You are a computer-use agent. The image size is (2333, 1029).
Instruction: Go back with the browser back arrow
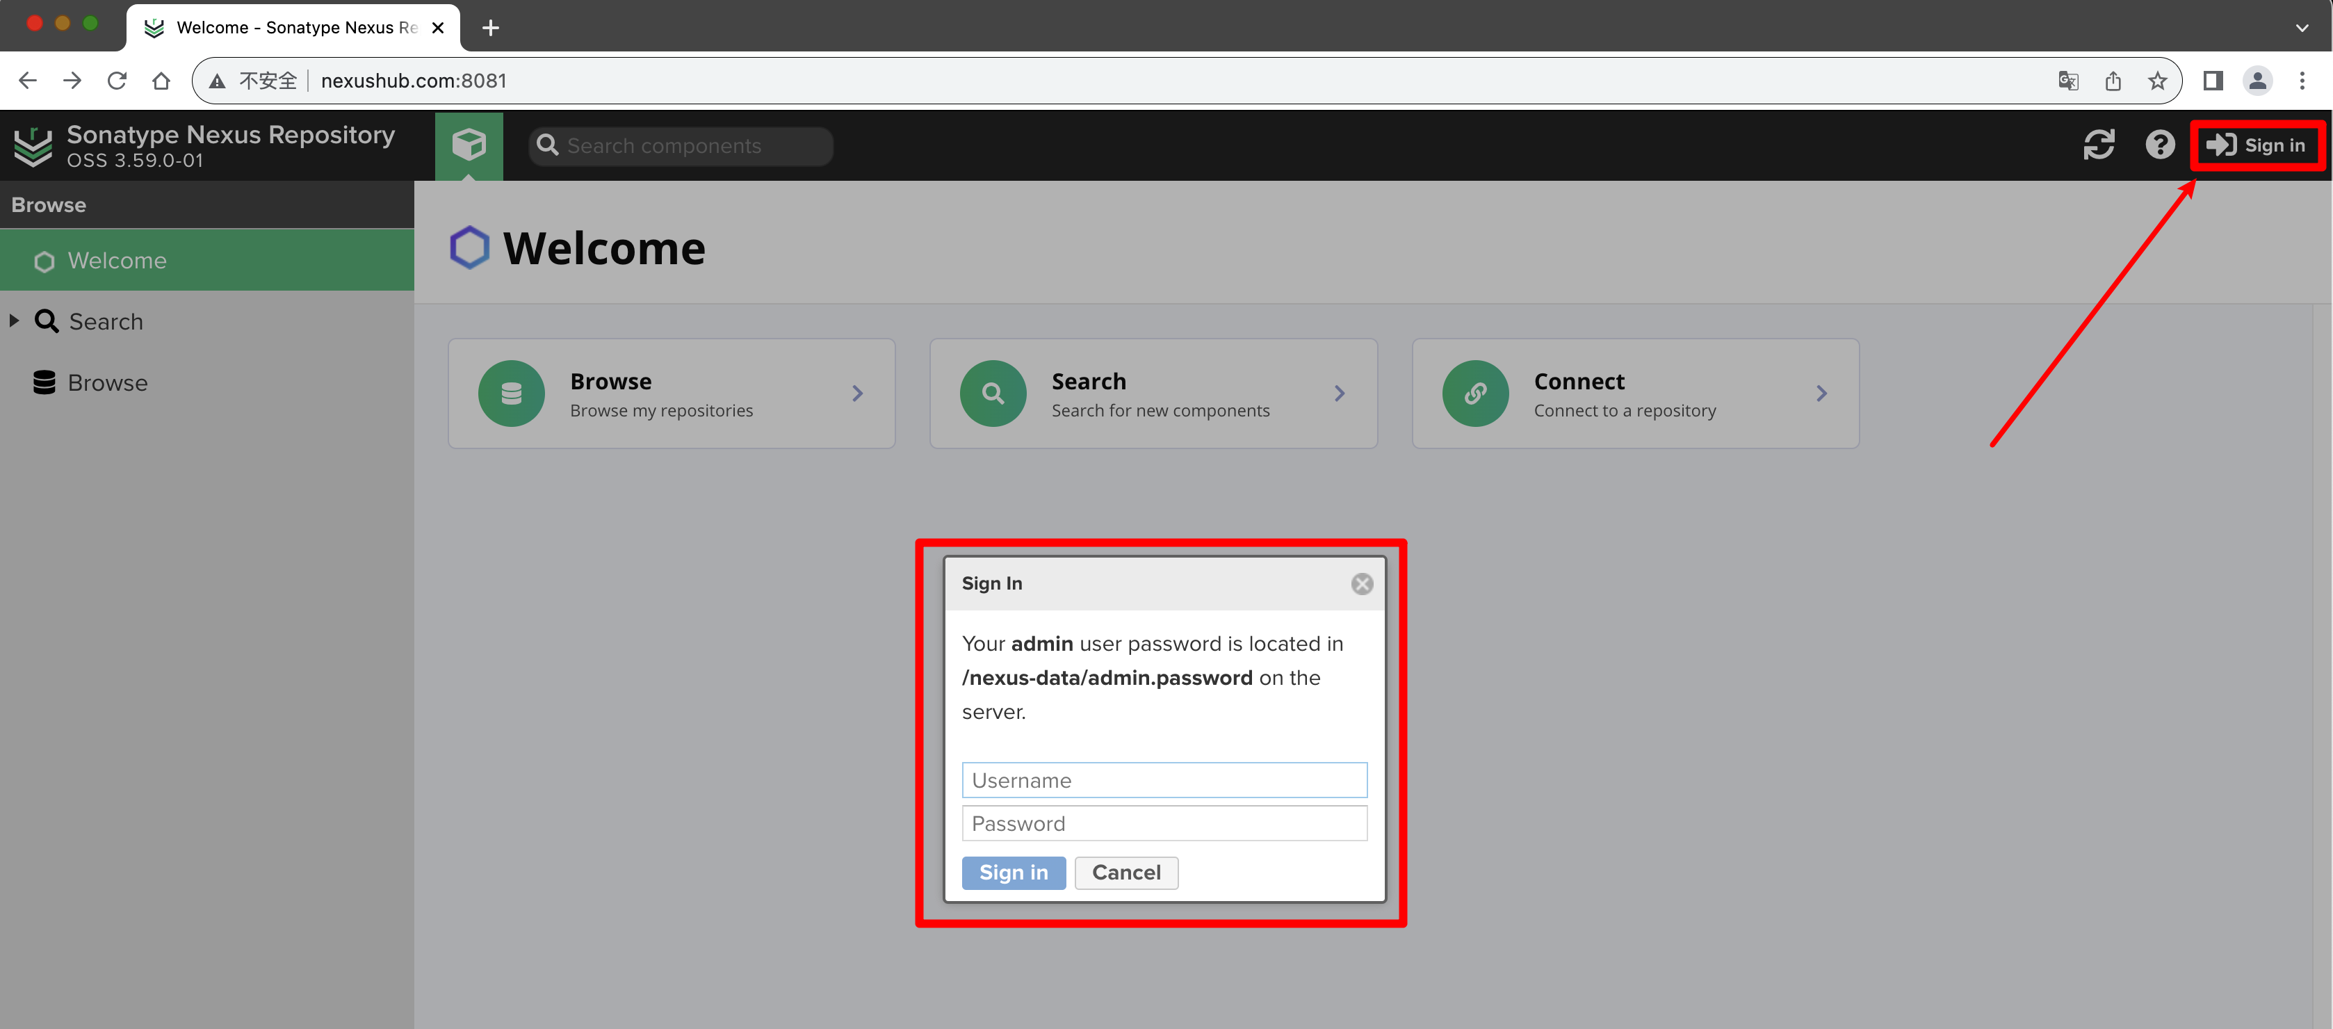(28, 81)
